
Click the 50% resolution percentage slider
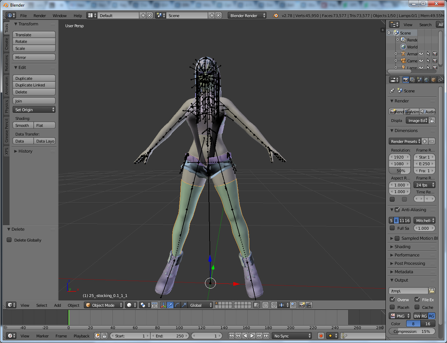point(400,171)
